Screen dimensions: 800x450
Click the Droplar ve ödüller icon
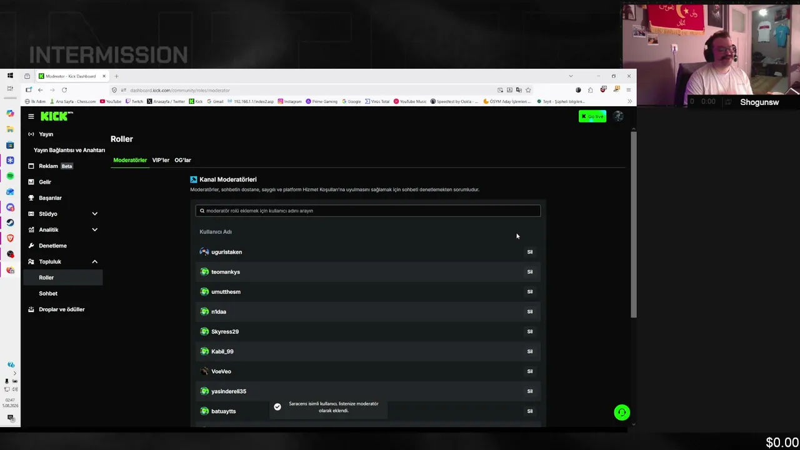[x=31, y=309]
